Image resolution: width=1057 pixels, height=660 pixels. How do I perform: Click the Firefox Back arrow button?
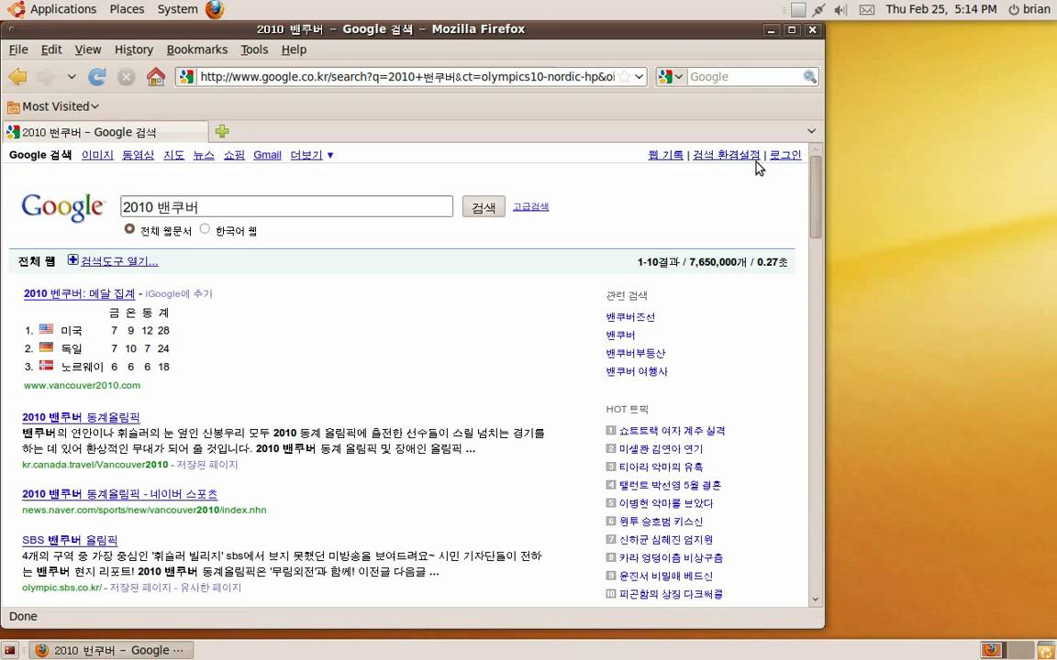[17, 77]
